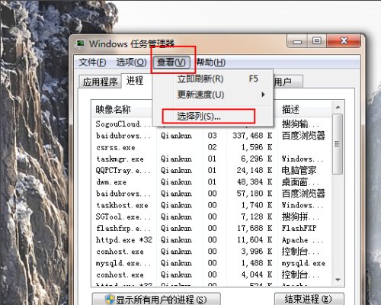
Task: Sort by 映像名称 column header
Action: pyautogui.click(x=122, y=110)
